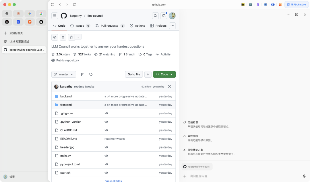The height and width of the screenshot is (182, 310).
Task: Switch to the Pull requests tab
Action: (110, 26)
